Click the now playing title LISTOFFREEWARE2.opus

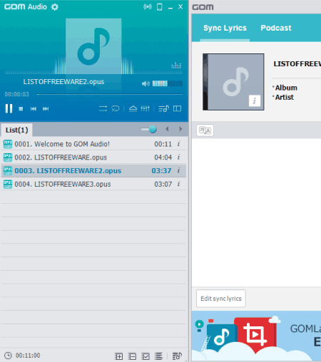pyautogui.click(x=63, y=82)
